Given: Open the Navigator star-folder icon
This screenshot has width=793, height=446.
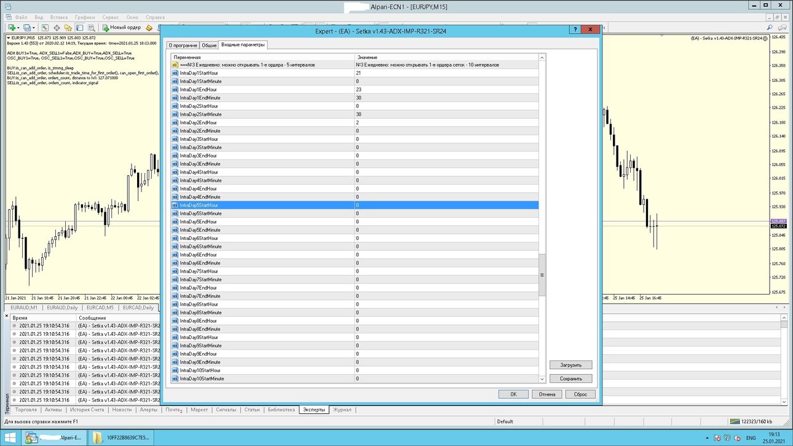Looking at the screenshot, I should 68,28.
